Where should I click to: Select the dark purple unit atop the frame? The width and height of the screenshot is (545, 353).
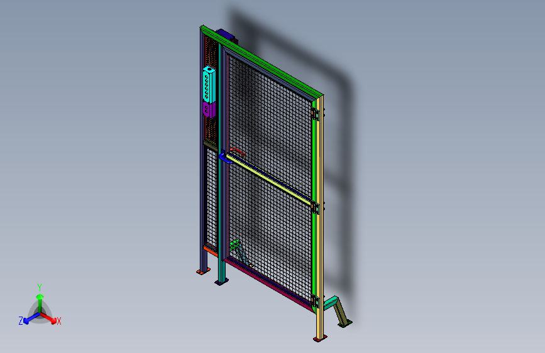pyautogui.click(x=226, y=36)
